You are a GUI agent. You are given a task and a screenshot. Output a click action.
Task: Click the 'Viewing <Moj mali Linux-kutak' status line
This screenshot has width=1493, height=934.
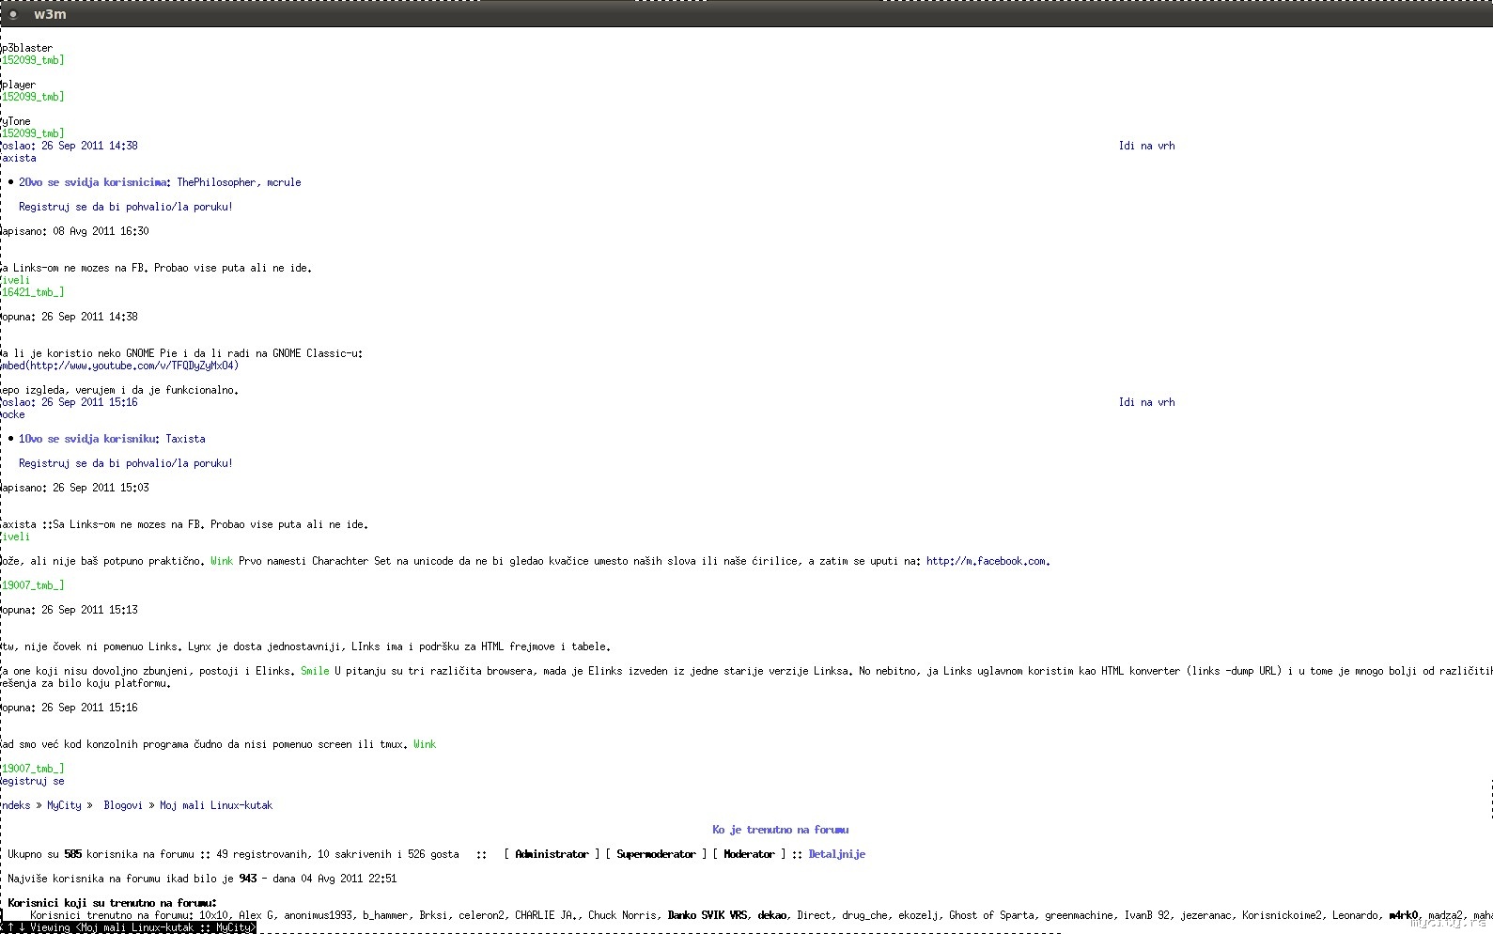pos(128,927)
